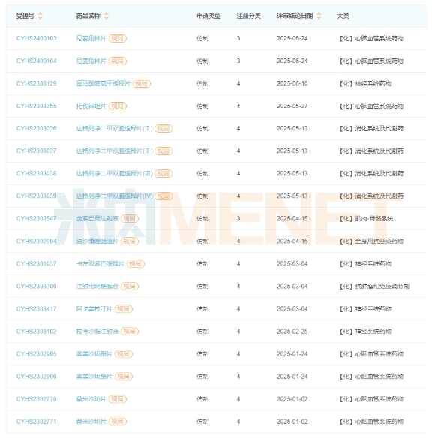Viewport: 435px width, 444px height.
Task: Click 视同 badge on CYHS2400103 row
Action: [118, 38]
